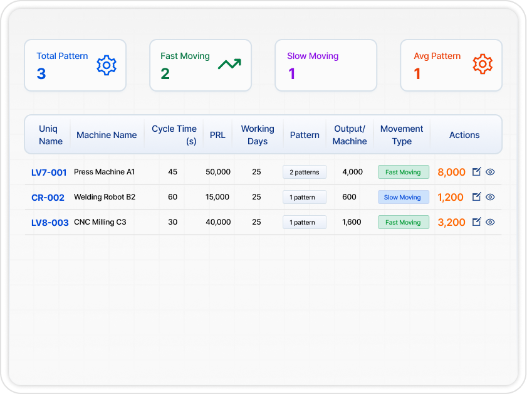The width and height of the screenshot is (527, 394).
Task: Click the blue Slow Moving tag for CR-002
Action: [x=403, y=197]
